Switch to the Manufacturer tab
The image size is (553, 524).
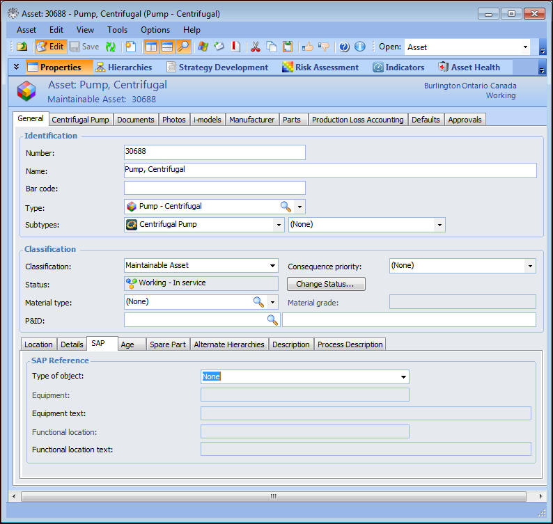pos(251,120)
